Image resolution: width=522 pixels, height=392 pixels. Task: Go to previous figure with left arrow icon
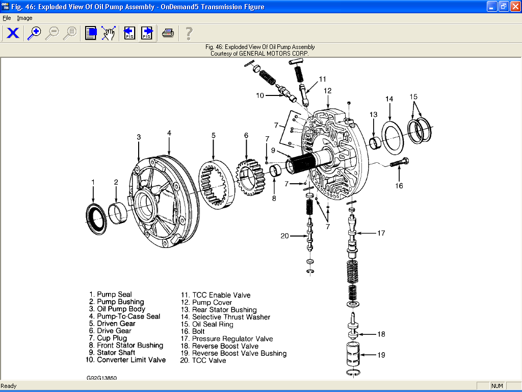[x=129, y=33]
